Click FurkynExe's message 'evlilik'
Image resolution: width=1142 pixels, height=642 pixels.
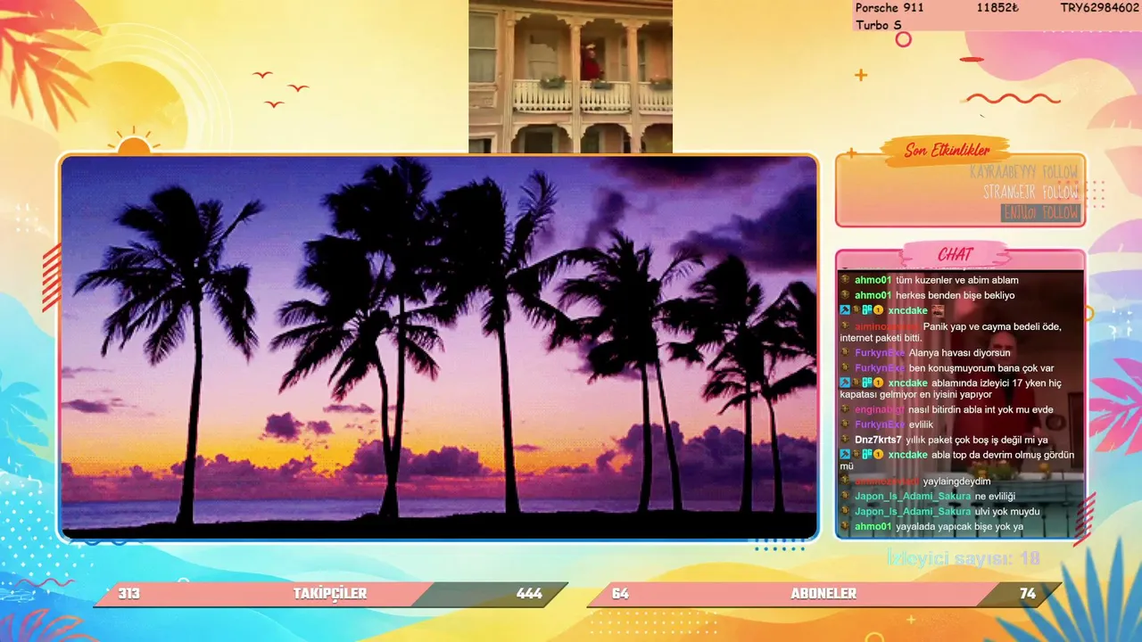[921, 424]
